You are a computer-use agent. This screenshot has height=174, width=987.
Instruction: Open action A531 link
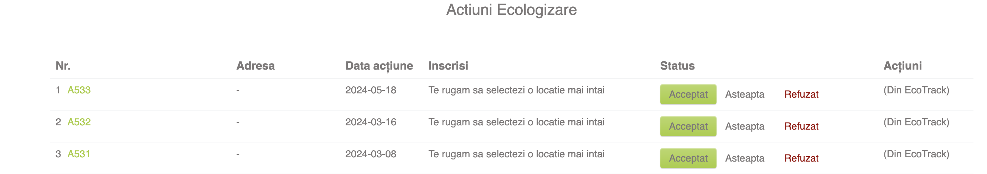click(78, 154)
